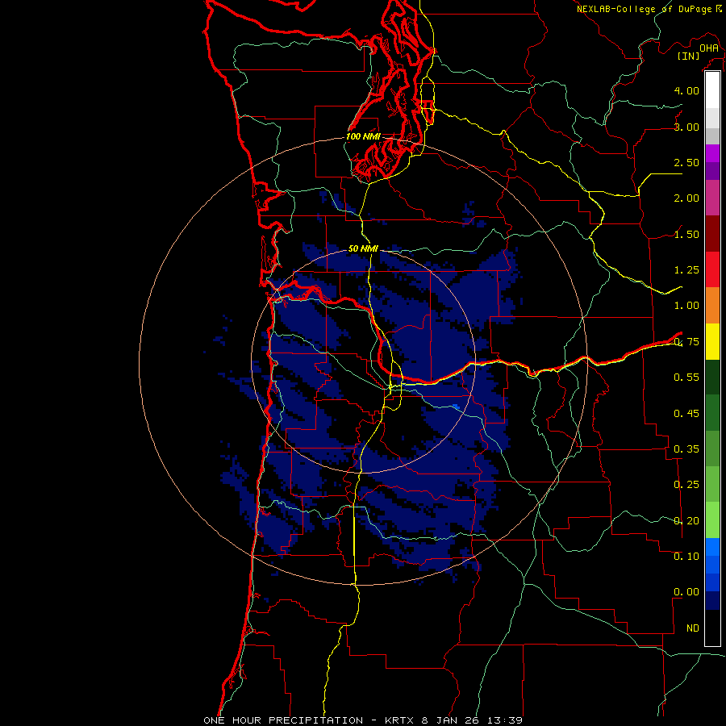Viewport: 726px width, 726px height.
Task: Select the yellow 0.75 legend swatch
Action: pos(712,341)
